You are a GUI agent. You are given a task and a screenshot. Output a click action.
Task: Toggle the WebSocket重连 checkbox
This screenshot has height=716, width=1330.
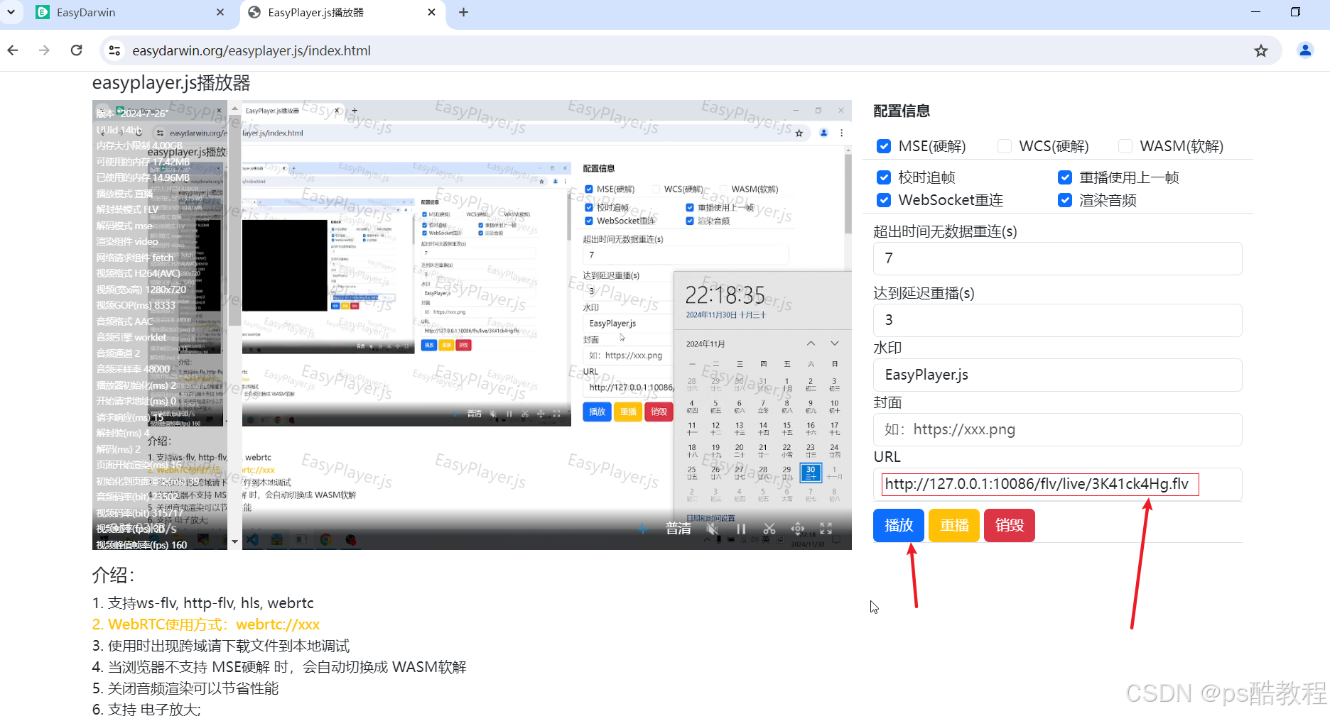pyautogui.click(x=884, y=200)
